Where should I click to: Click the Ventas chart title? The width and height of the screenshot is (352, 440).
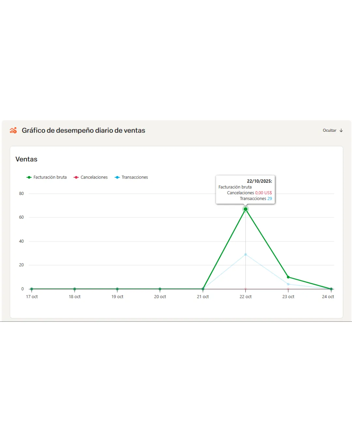point(26,159)
